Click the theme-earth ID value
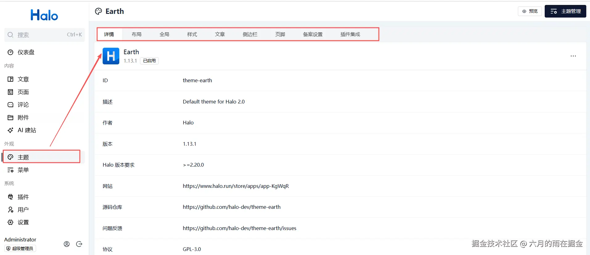This screenshot has height=255, width=590. tap(197, 80)
